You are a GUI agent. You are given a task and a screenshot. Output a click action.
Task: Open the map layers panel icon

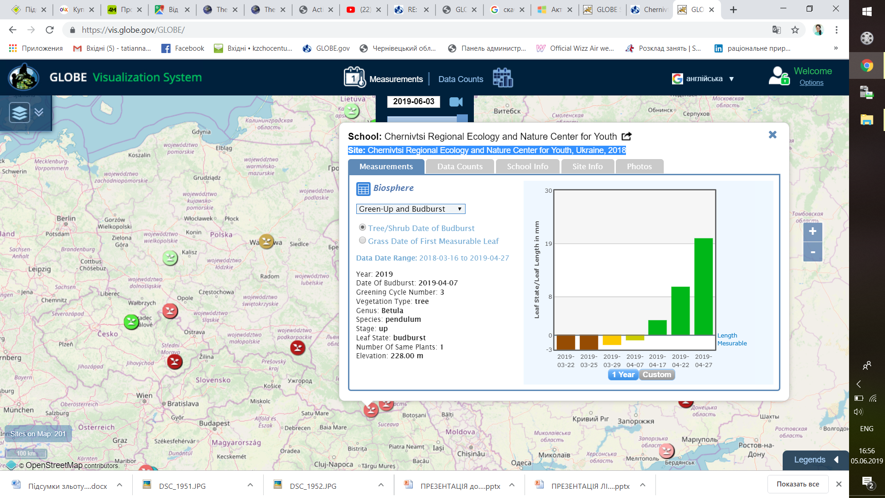coord(19,112)
